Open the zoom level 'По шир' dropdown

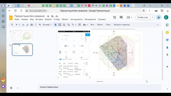pyautogui.click(x=47, y=25)
